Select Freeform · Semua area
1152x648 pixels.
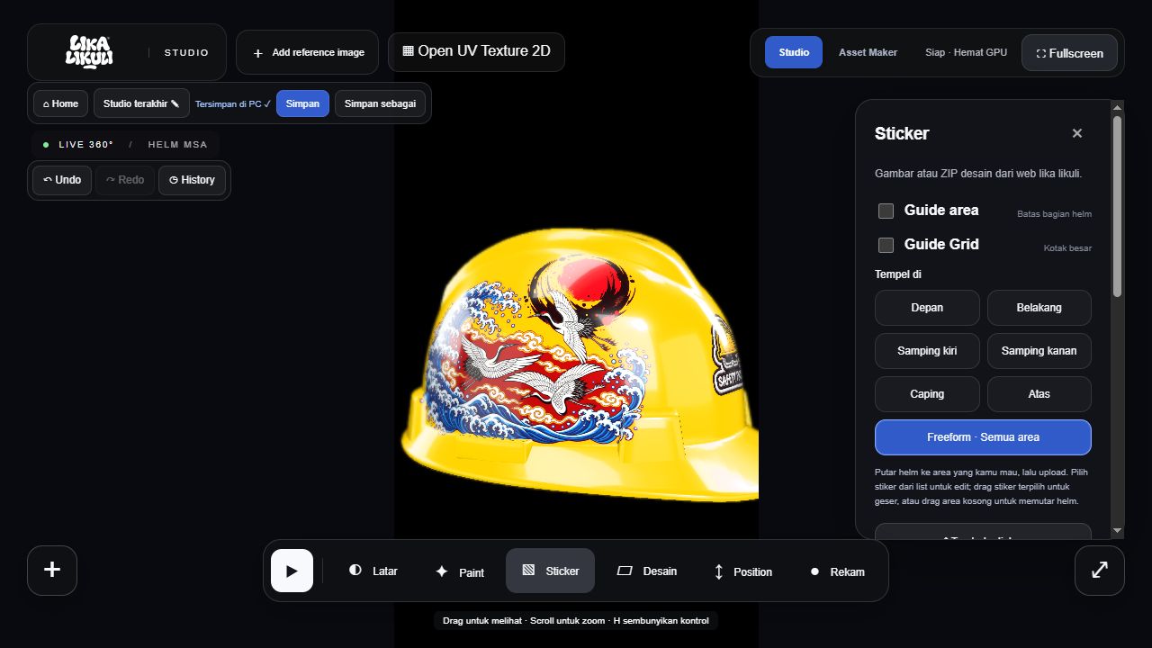click(x=983, y=437)
